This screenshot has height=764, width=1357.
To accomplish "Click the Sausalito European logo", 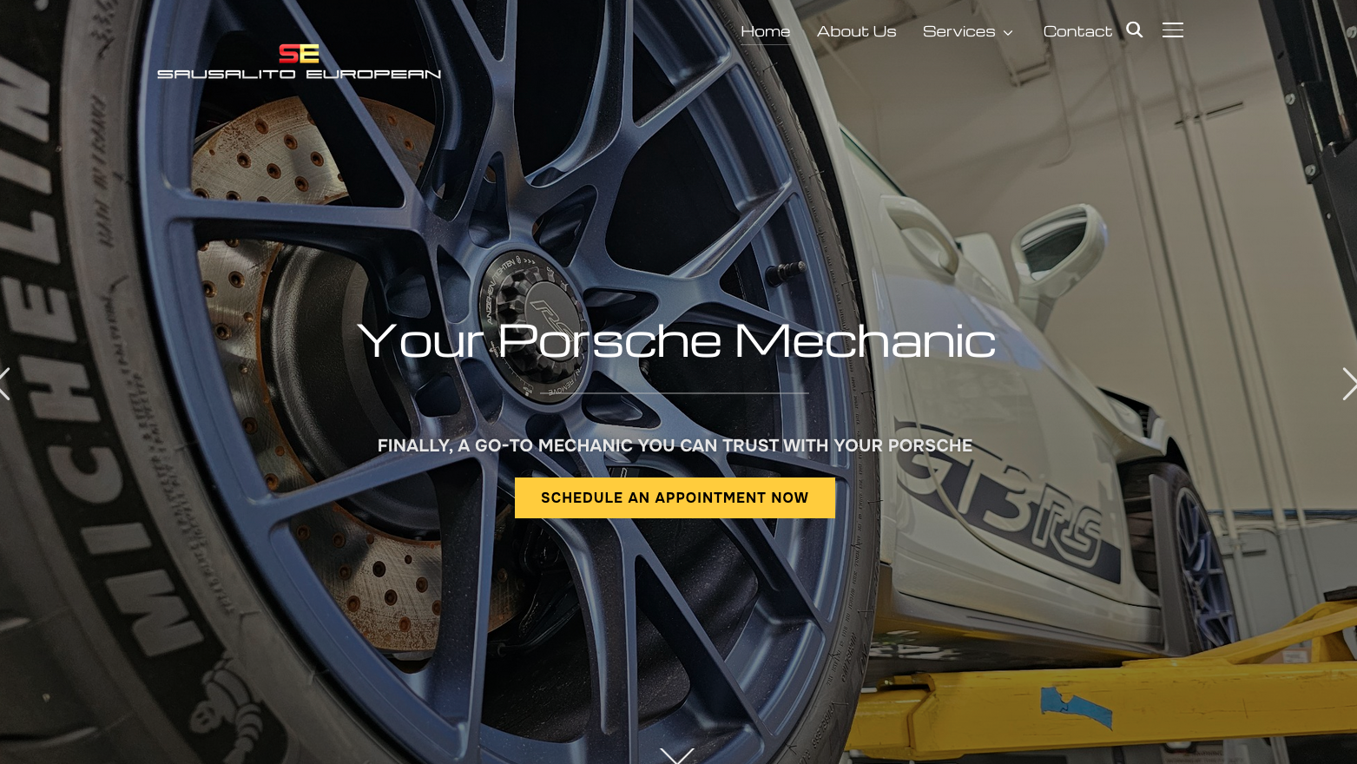I will (300, 62).
